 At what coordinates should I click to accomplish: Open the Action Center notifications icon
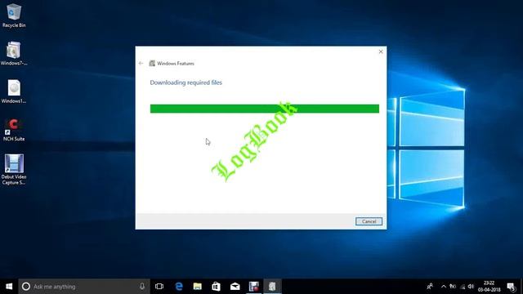coord(511,287)
